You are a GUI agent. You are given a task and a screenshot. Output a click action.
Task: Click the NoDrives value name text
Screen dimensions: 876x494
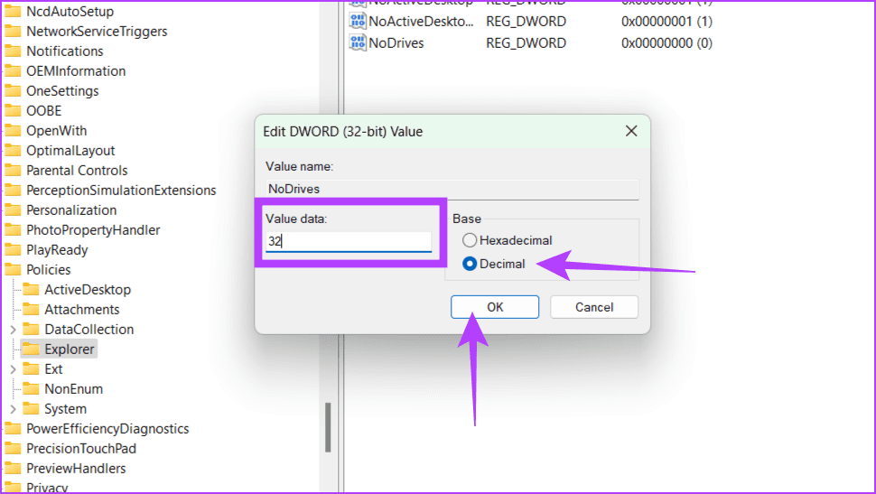coord(396,43)
